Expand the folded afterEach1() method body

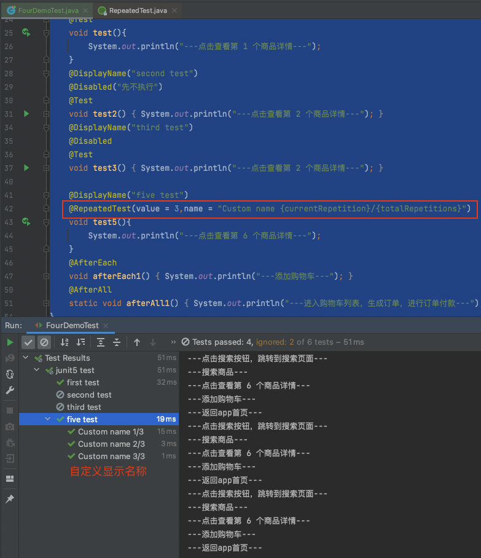[46, 276]
